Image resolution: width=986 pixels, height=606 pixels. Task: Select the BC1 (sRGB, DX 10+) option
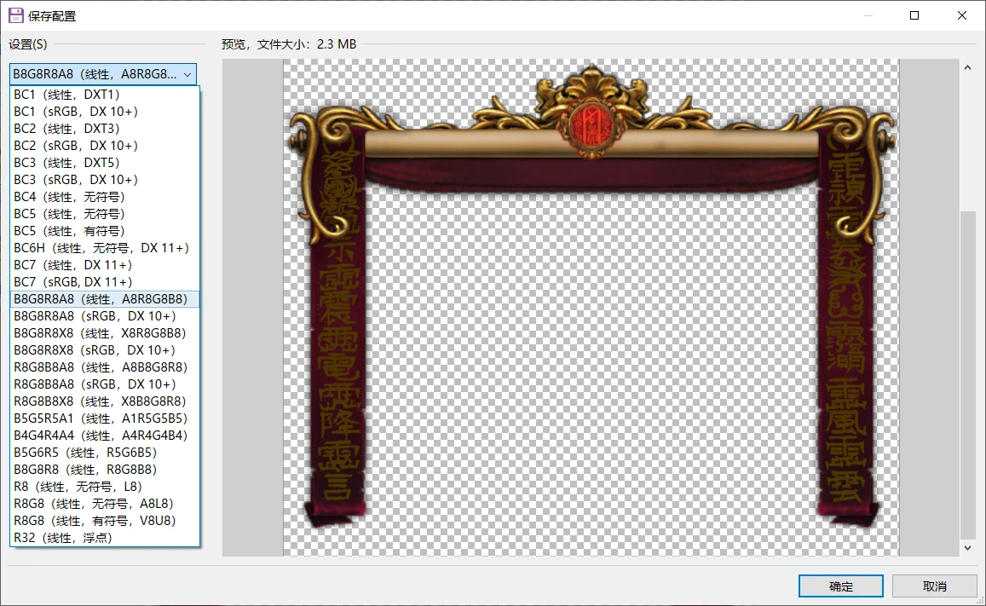[105, 112]
